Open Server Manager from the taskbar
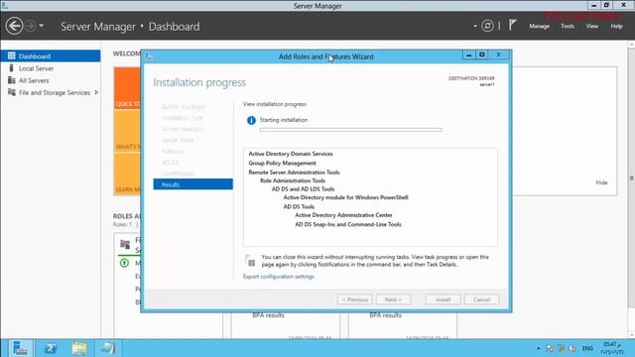Viewport: 635px width, 357px height. coord(20,348)
